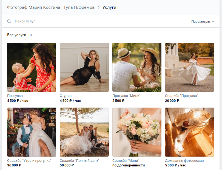Click the search magnifier icon
The height and width of the screenshot is (170, 222).
[x=9, y=21]
